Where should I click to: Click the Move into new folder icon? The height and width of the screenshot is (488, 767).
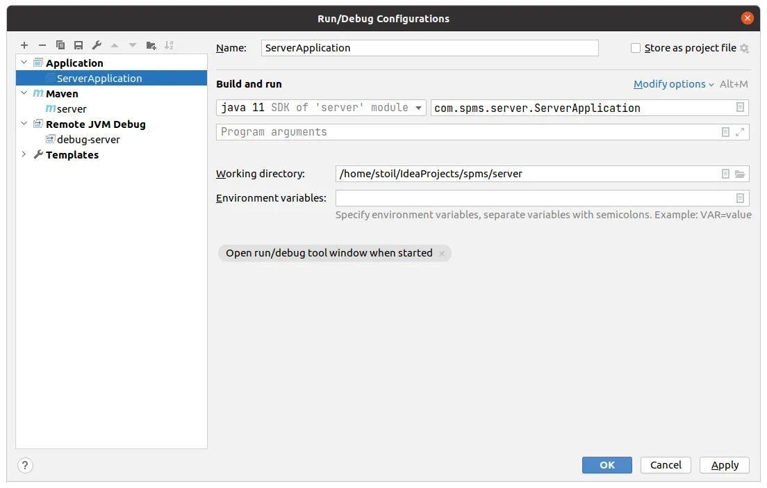(151, 45)
